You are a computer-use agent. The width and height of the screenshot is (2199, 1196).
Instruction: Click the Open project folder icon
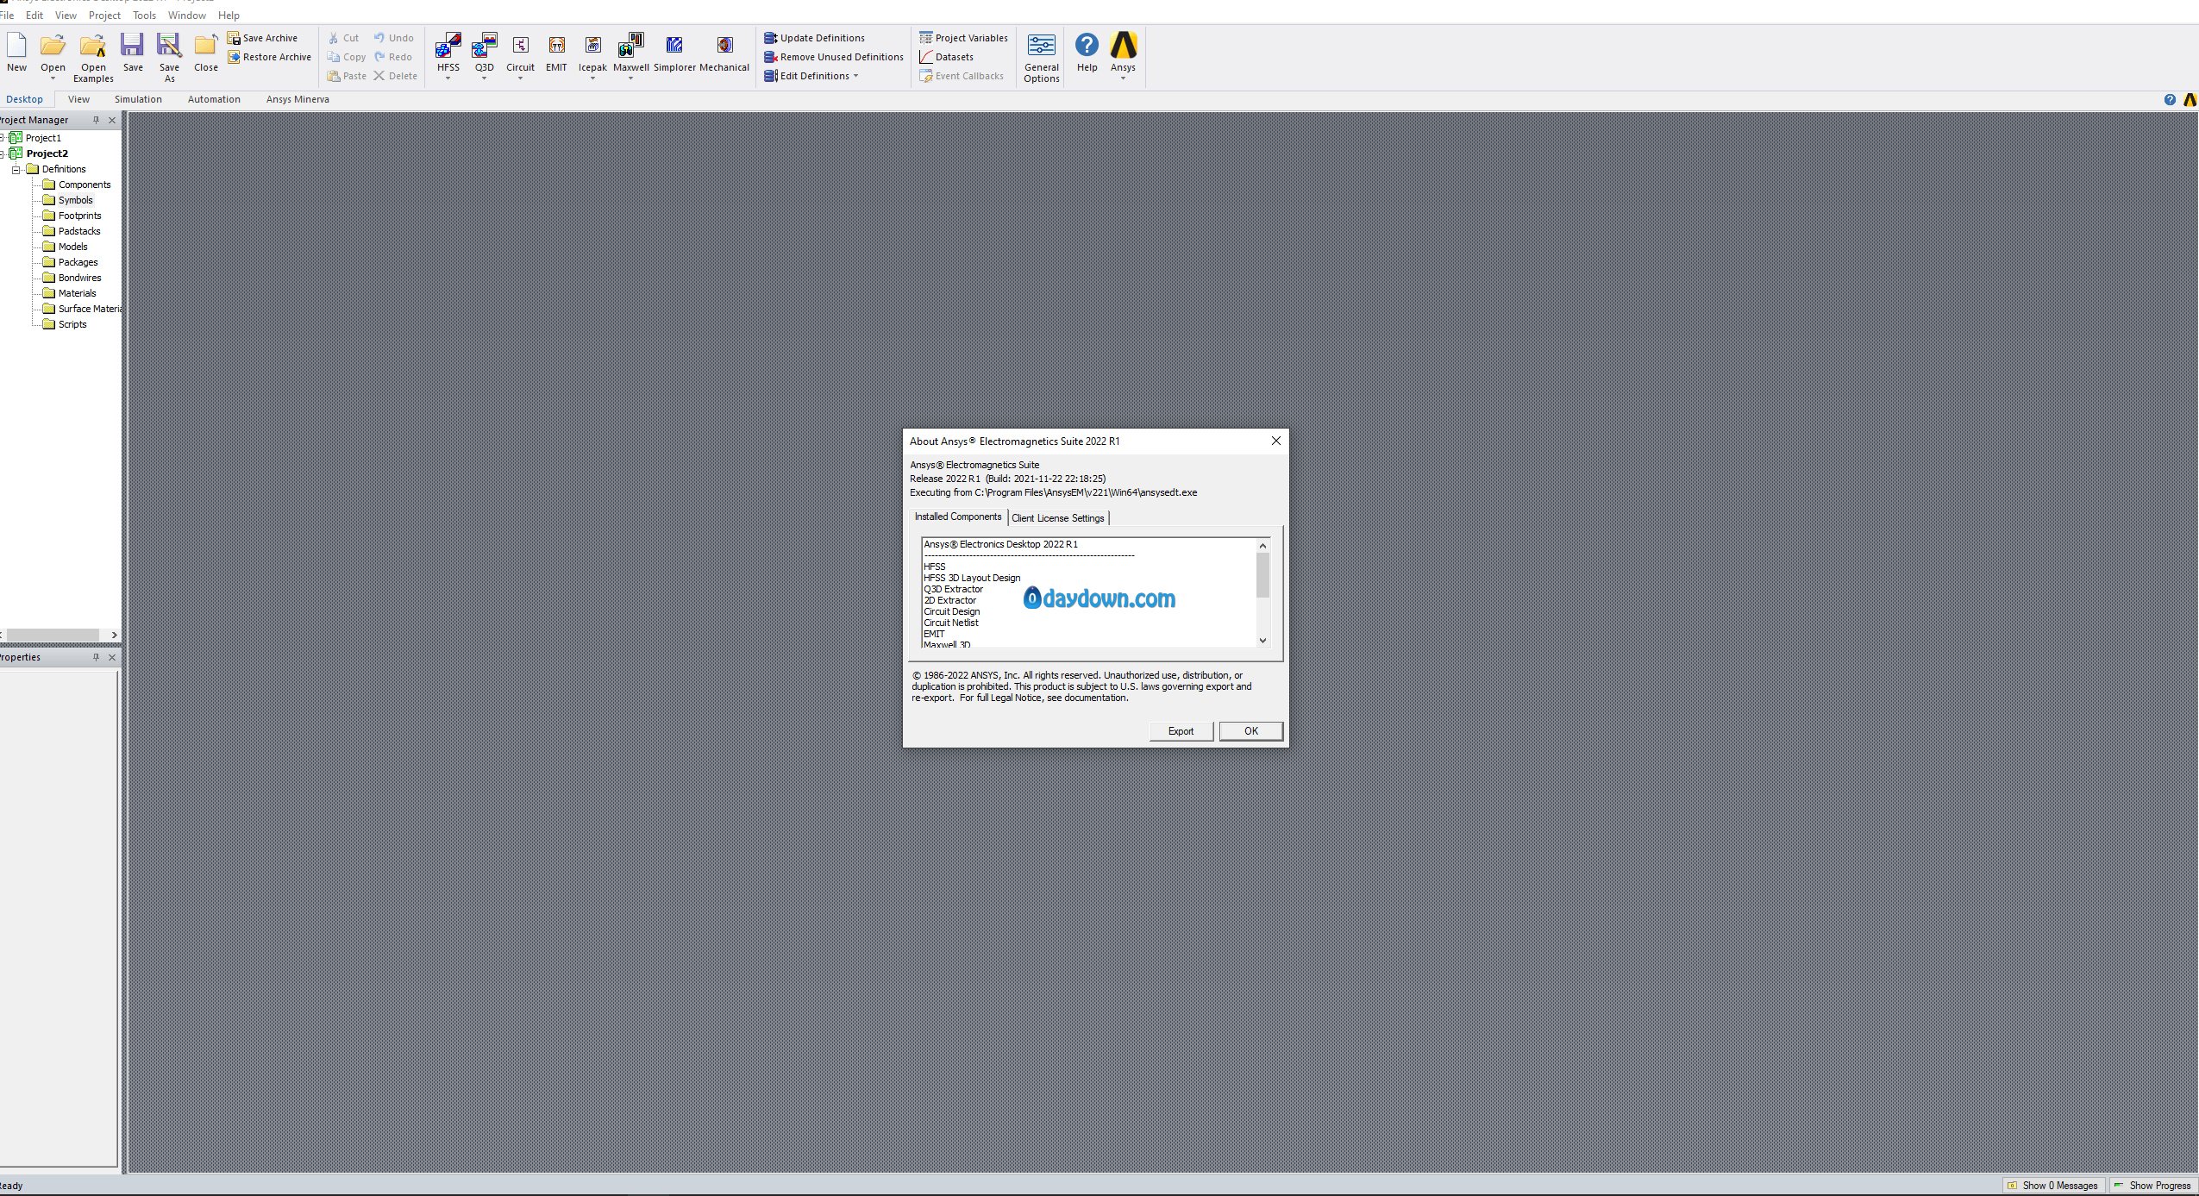click(x=53, y=46)
